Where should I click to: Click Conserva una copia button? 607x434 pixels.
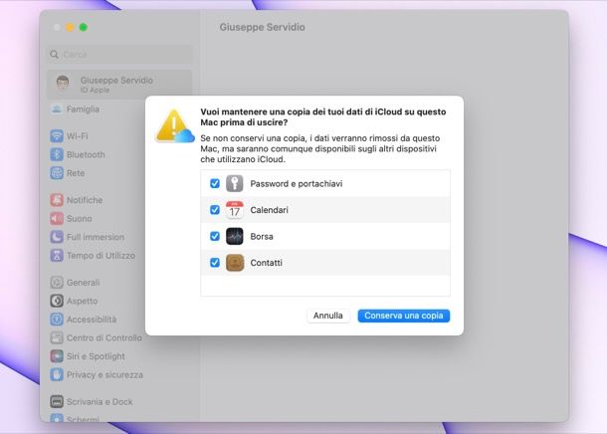(x=404, y=316)
